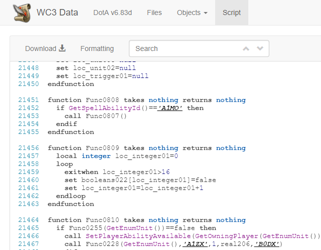The width and height of the screenshot is (321, 250).
Task: Click 'function Func0808' declaration text
Action: coord(83,100)
